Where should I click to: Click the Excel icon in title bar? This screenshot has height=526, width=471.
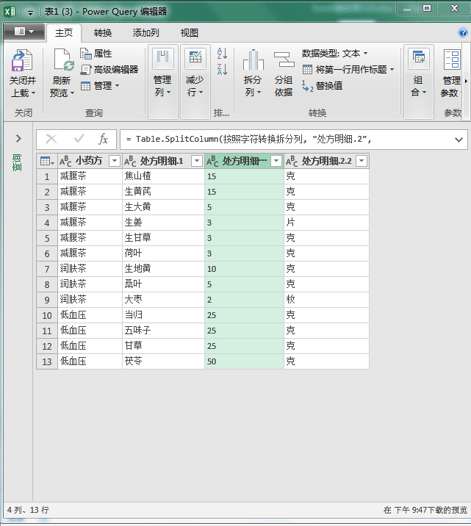point(10,12)
